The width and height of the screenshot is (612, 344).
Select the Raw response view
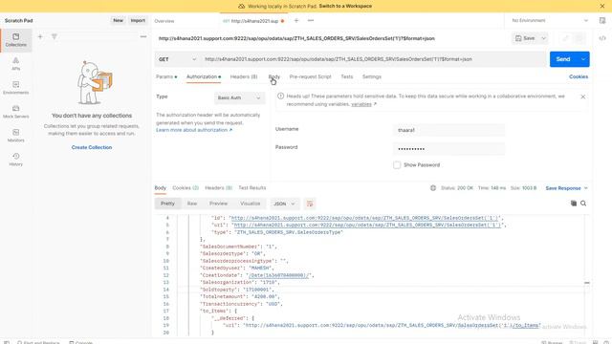tap(192, 204)
